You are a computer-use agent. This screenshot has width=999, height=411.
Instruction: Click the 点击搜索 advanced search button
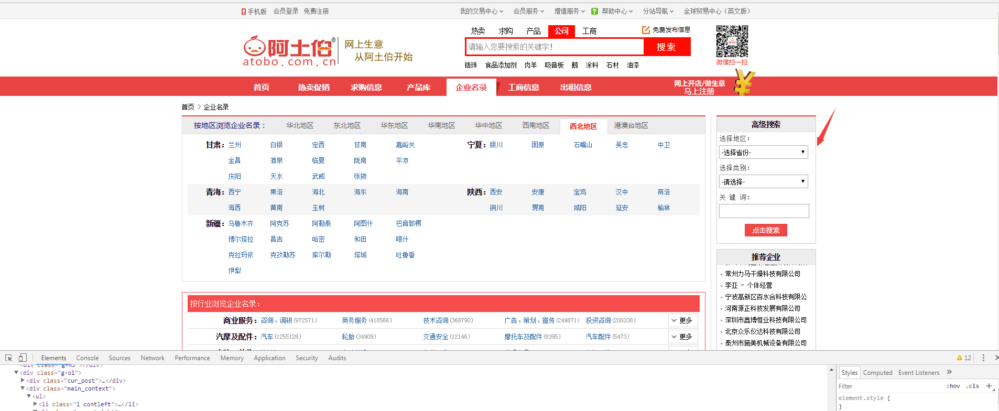[766, 230]
